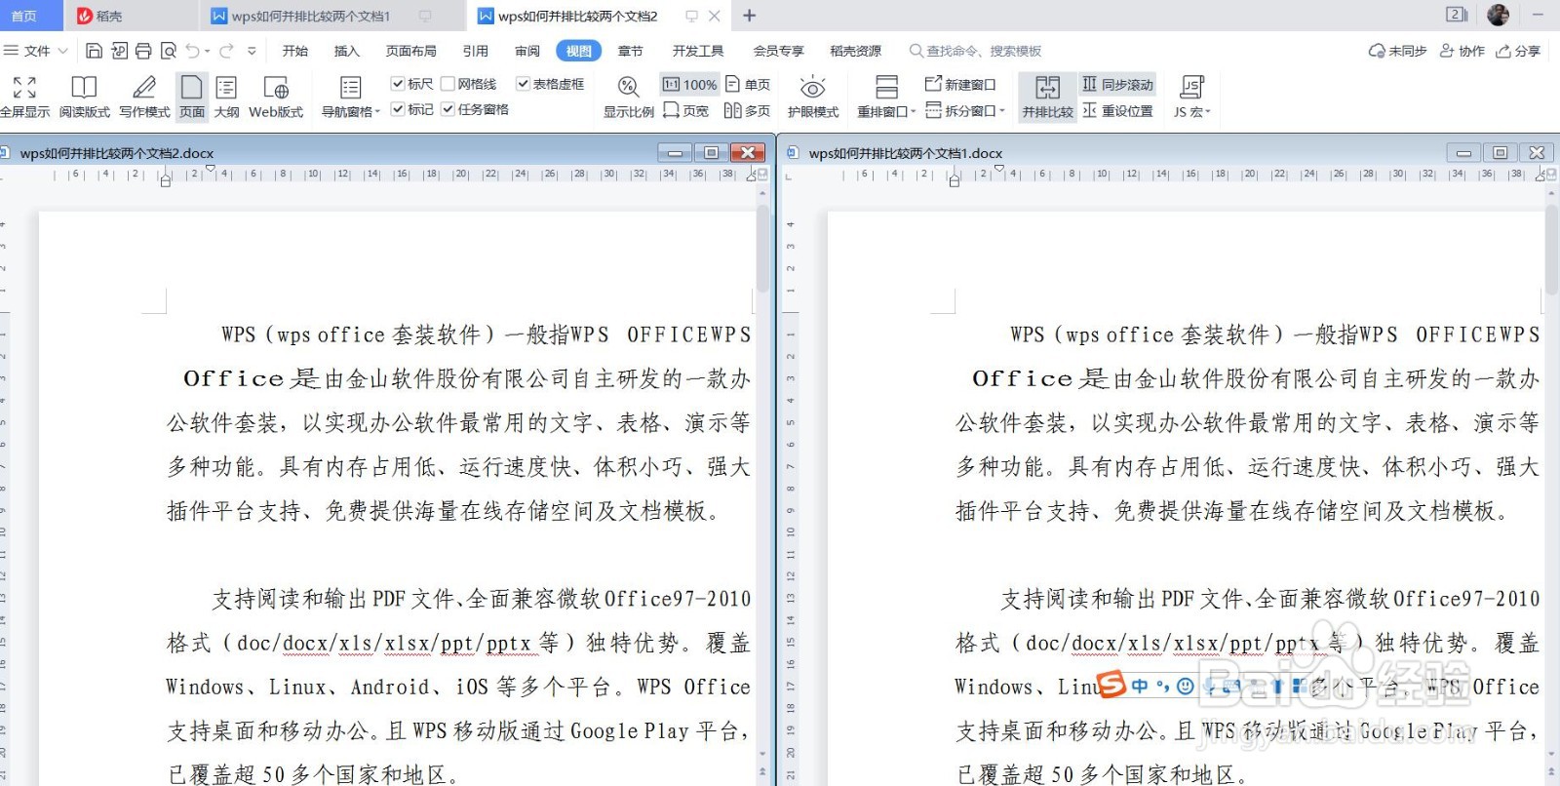Screen dimensions: 1560x786
Task: Open the Developer Tools (开发工具) tab
Action: (x=697, y=51)
